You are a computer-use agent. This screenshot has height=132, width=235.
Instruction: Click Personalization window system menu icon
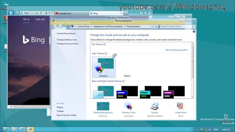click(54, 21)
